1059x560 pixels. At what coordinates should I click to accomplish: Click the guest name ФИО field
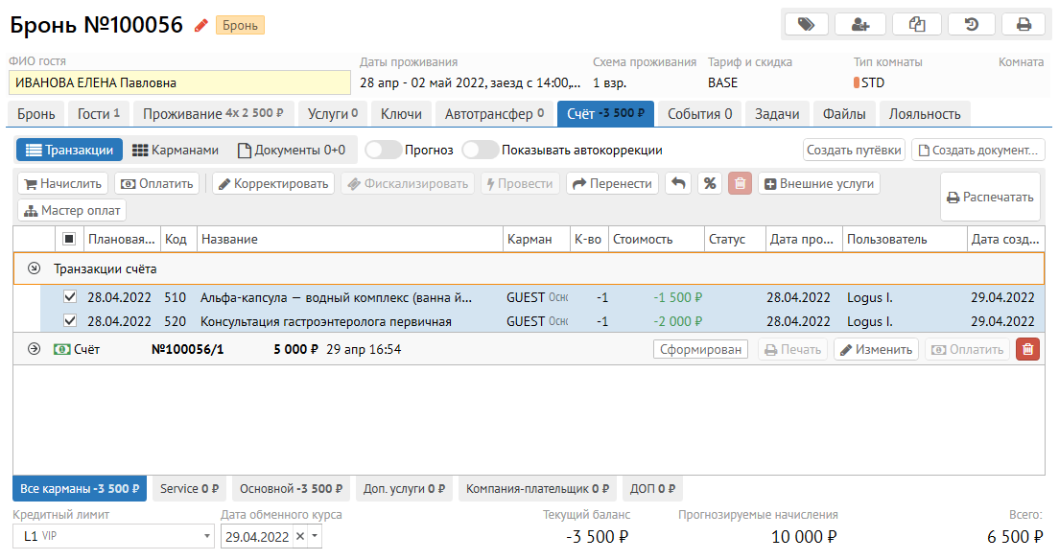pyautogui.click(x=179, y=83)
